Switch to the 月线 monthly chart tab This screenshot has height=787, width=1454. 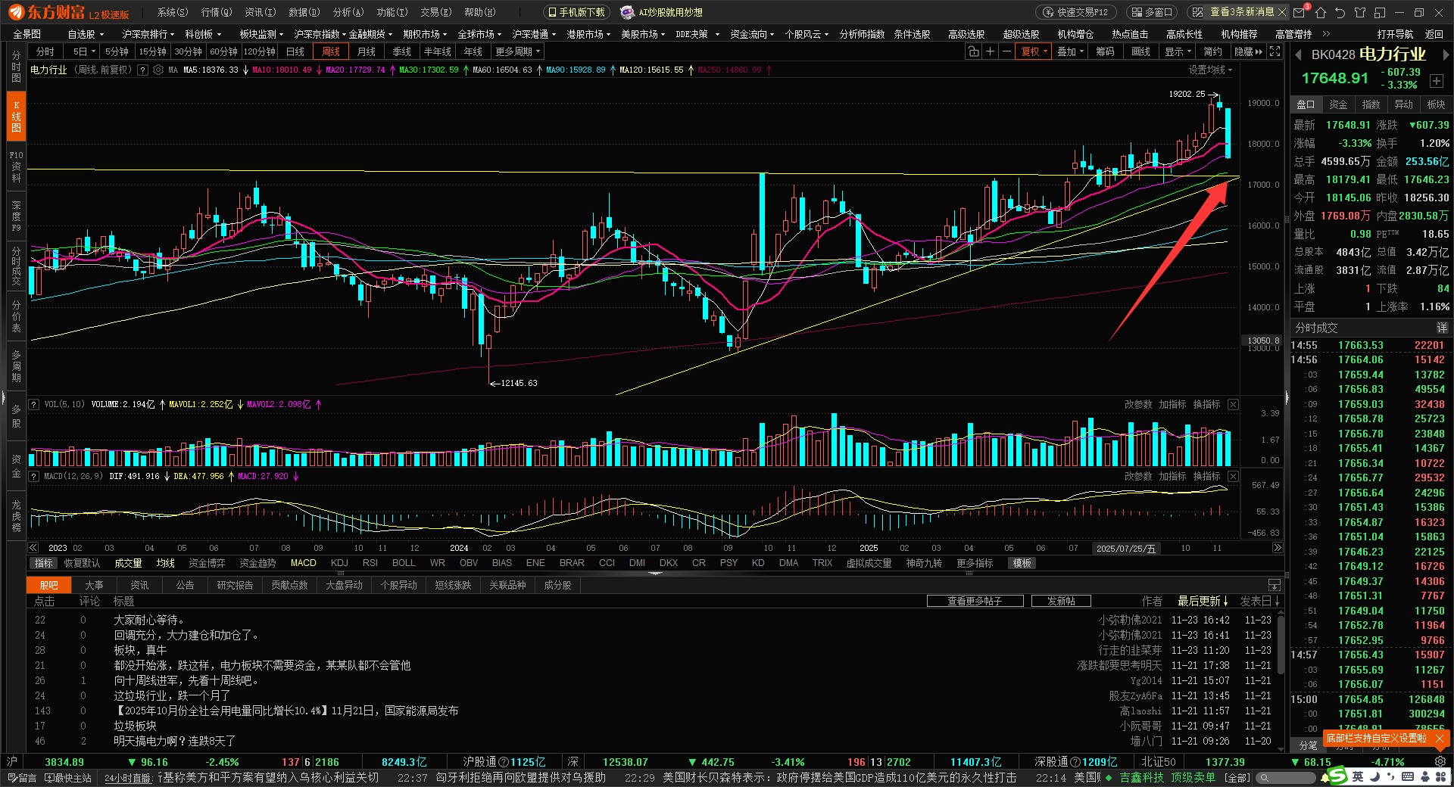367,51
